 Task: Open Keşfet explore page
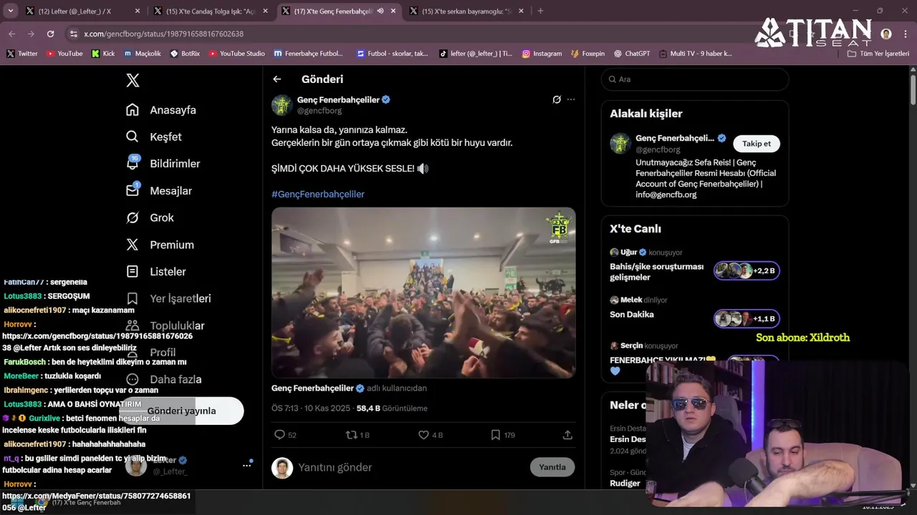[x=154, y=137]
